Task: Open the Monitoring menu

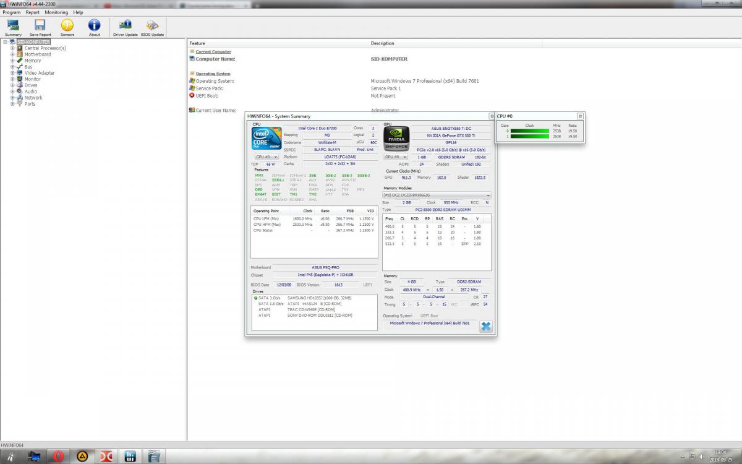Action: click(x=56, y=12)
